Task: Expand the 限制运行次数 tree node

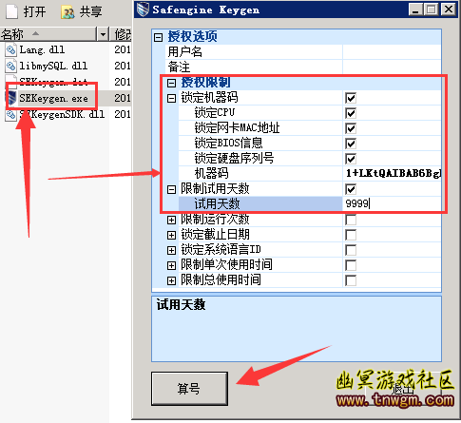Action: 171,220
